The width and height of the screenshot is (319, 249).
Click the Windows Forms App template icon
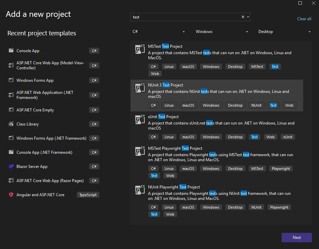coord(11,80)
